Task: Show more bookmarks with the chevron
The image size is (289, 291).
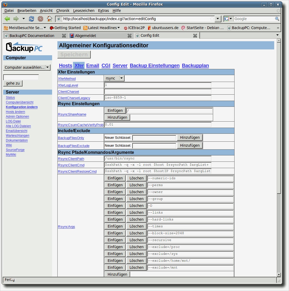Action: point(278,28)
